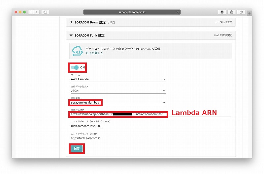Click the function ARN input field
Screen dimensions: 264x174
pyautogui.click(x=151, y=114)
